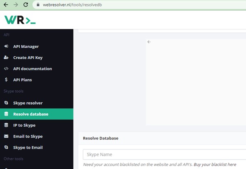The width and height of the screenshot is (246, 169).
Task: Click the envelope icon beside Email to Skype
Action: coord(6,136)
